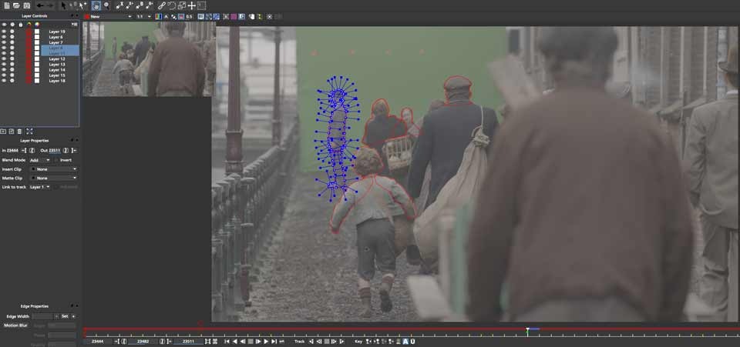
Task: Open the Matte Clip dropdown
Action: [x=53, y=178]
